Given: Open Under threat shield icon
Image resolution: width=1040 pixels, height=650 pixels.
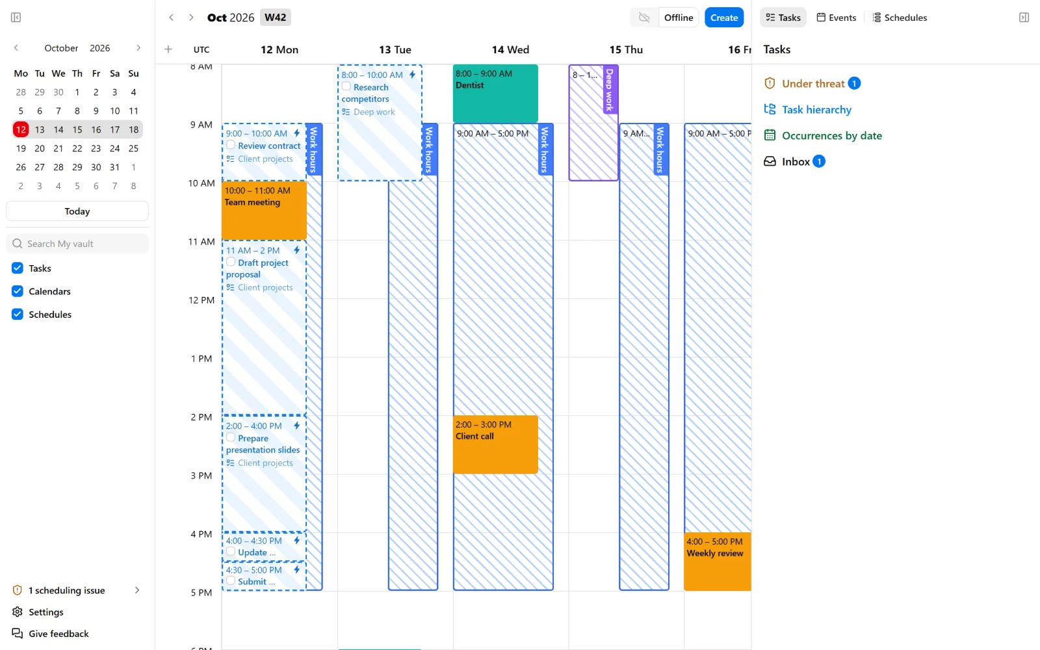Looking at the screenshot, I should coord(770,83).
